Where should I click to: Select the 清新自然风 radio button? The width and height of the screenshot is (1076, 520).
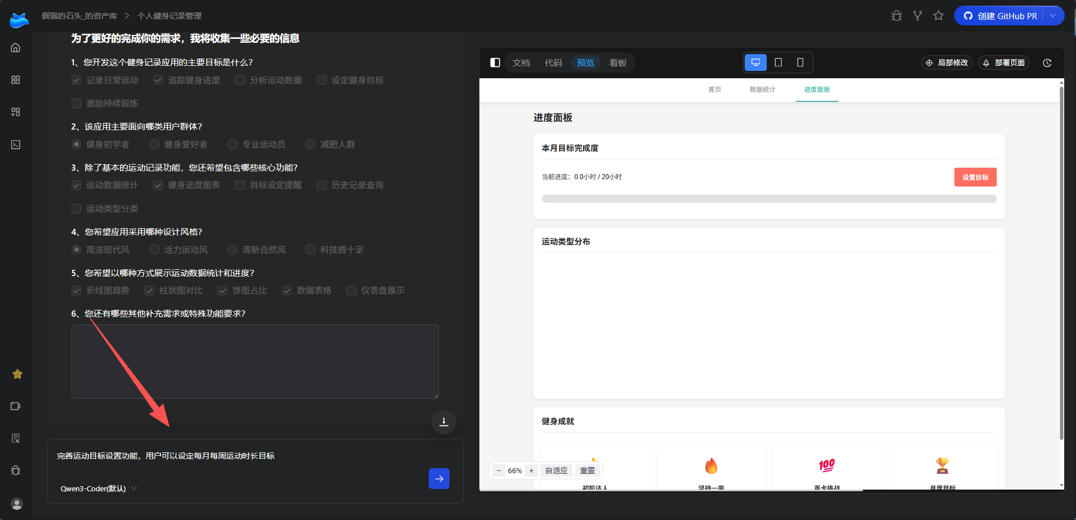coord(232,250)
